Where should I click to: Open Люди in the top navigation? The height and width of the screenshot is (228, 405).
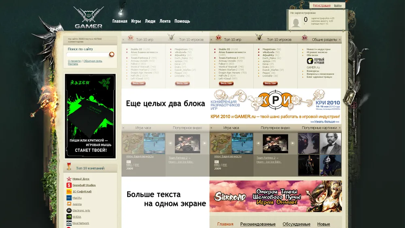click(150, 21)
